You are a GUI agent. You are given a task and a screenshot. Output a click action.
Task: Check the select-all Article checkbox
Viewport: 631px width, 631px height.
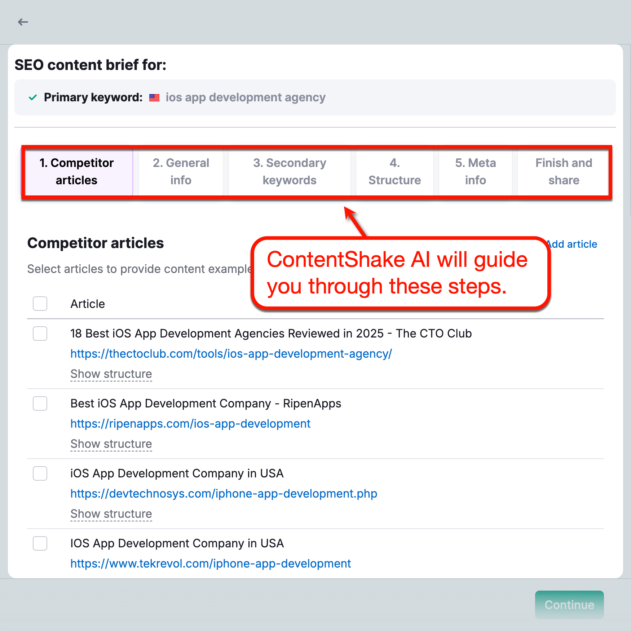click(40, 304)
